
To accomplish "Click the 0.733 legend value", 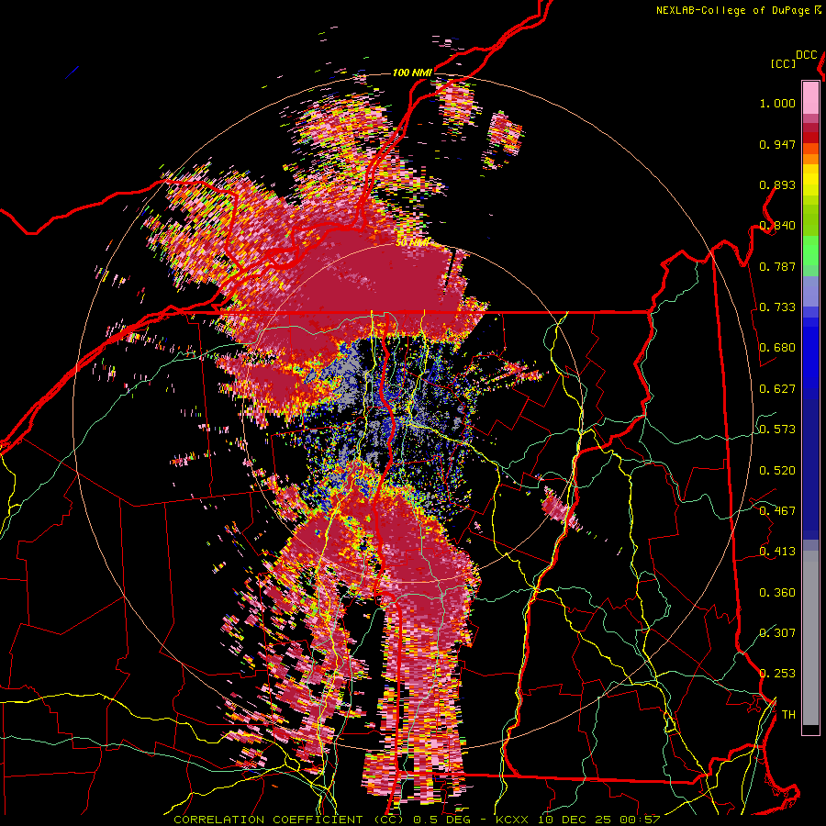I will (777, 307).
